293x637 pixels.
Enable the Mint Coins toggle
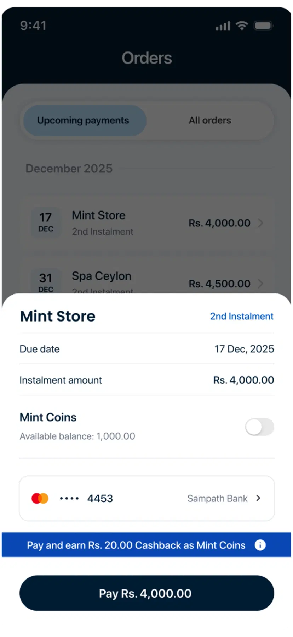tap(260, 427)
